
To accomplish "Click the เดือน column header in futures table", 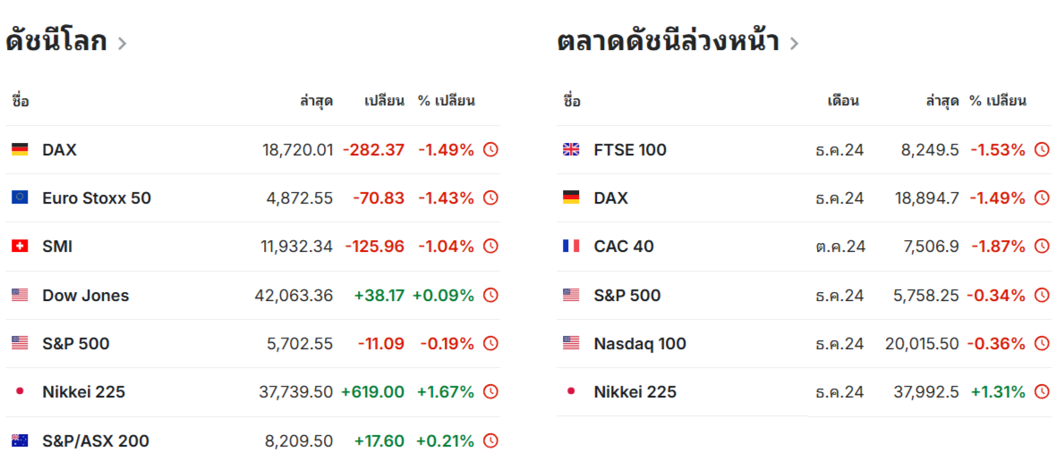I will coord(843,101).
